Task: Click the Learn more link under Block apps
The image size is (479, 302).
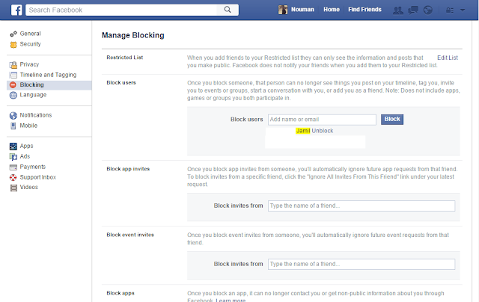Action: tap(231, 301)
